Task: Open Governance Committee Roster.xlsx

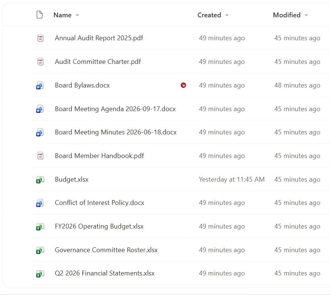Action: tap(106, 250)
